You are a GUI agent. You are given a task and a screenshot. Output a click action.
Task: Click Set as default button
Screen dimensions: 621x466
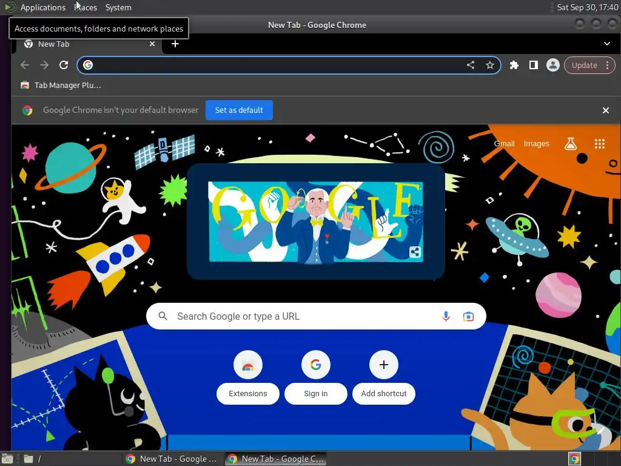click(239, 110)
